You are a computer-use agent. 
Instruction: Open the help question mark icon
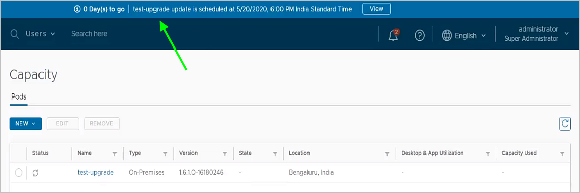(x=420, y=36)
